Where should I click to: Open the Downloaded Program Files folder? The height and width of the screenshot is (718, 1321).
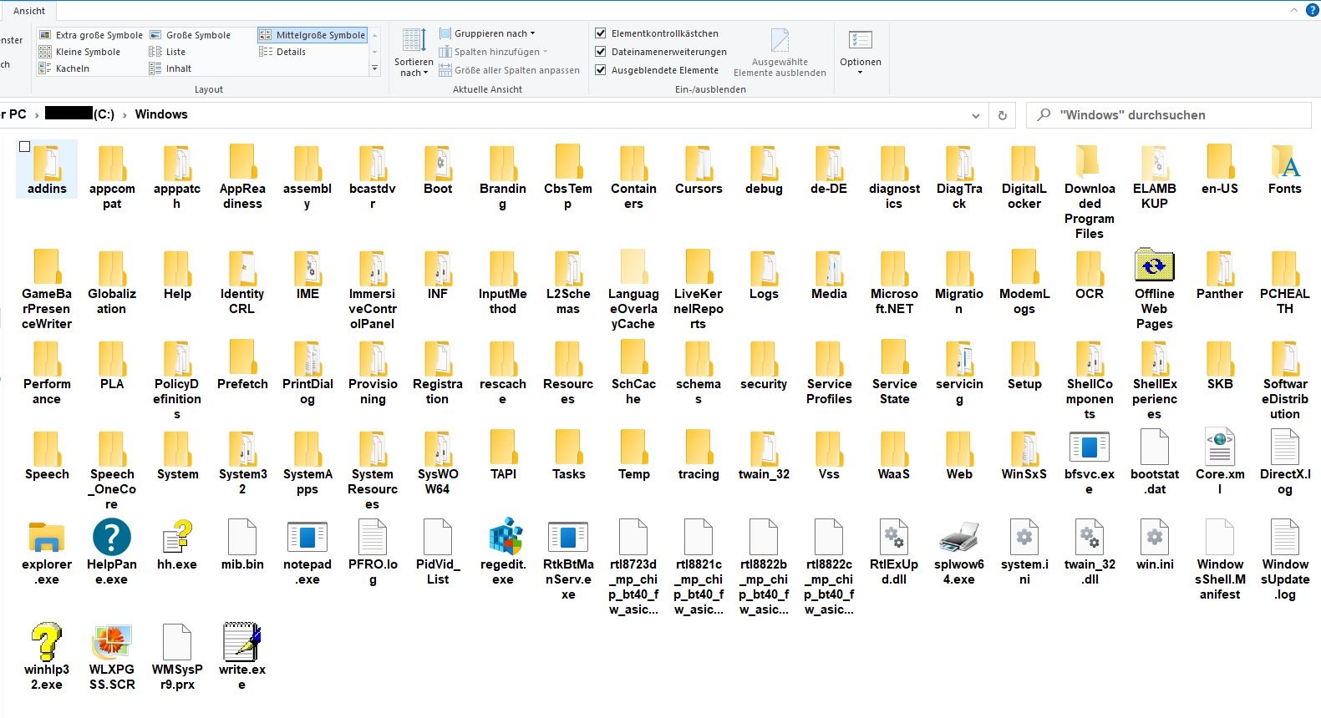point(1090,162)
